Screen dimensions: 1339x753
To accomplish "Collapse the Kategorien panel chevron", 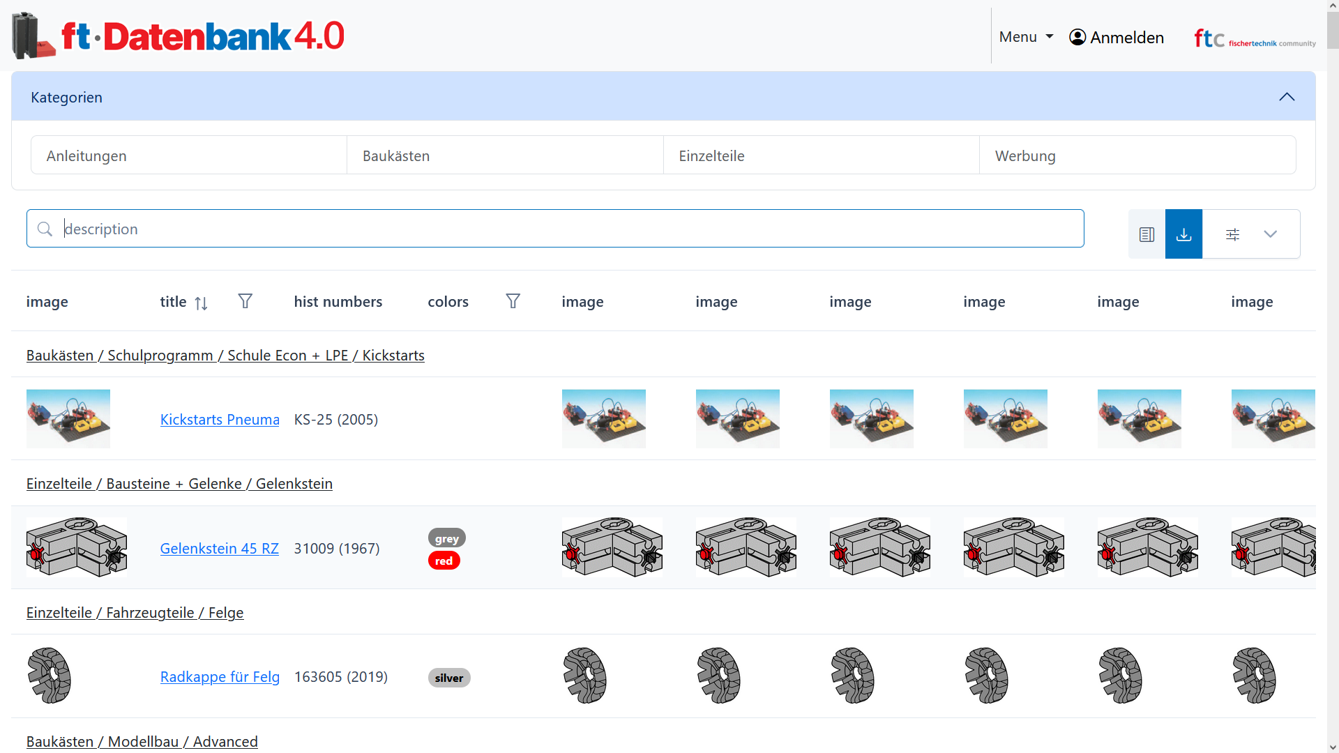I will [1286, 97].
